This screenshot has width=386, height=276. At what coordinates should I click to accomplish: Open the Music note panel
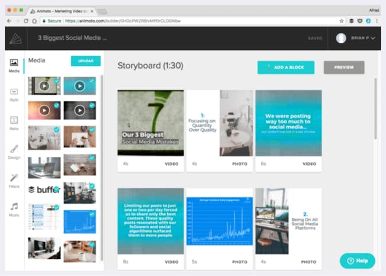tap(14, 208)
